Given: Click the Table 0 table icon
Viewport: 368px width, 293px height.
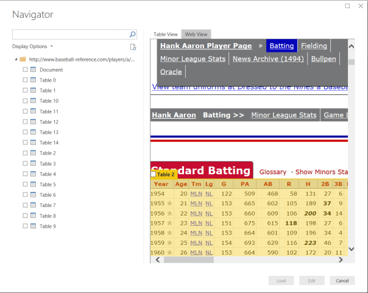Looking at the screenshot, I should [34, 80].
